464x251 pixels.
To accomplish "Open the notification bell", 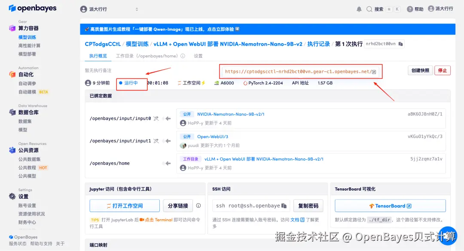I will 359,9.
